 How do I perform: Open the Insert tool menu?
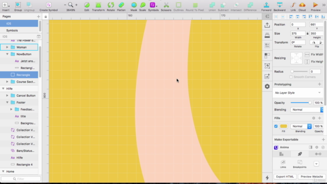pyautogui.click(x=6, y=7)
